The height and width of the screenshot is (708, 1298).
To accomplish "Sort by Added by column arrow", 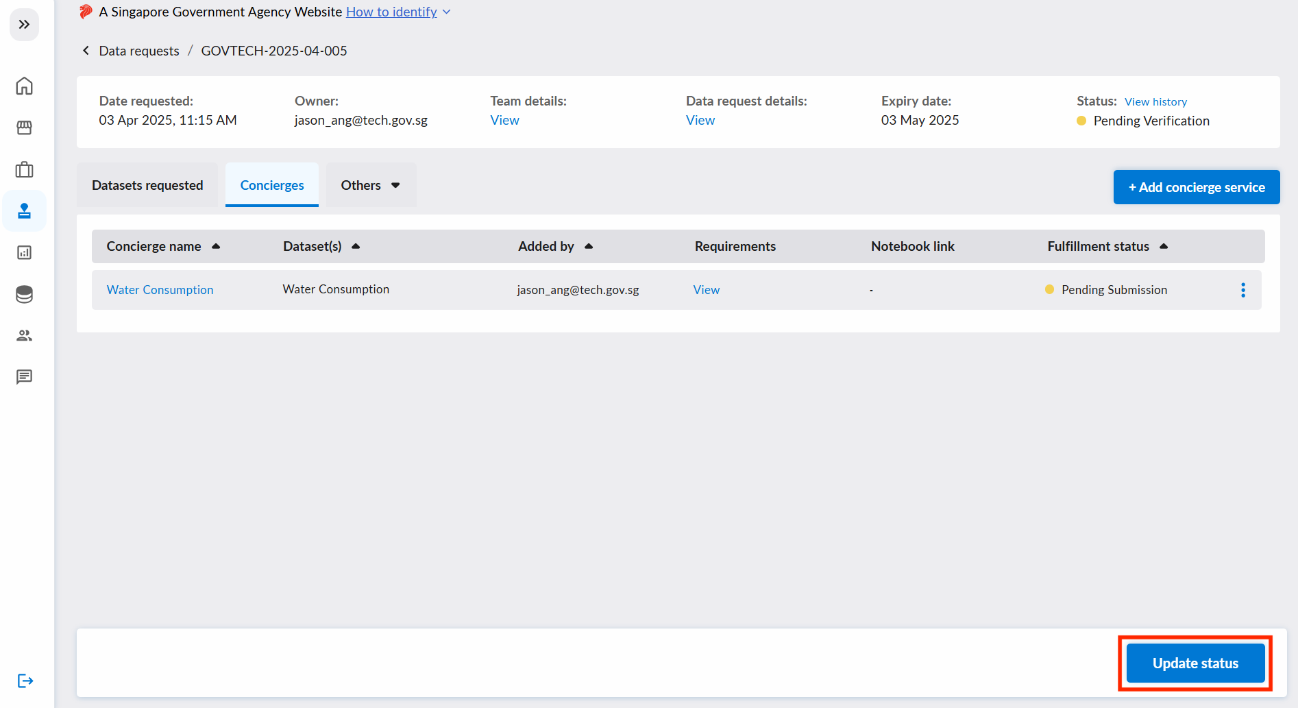I will pyautogui.click(x=589, y=246).
